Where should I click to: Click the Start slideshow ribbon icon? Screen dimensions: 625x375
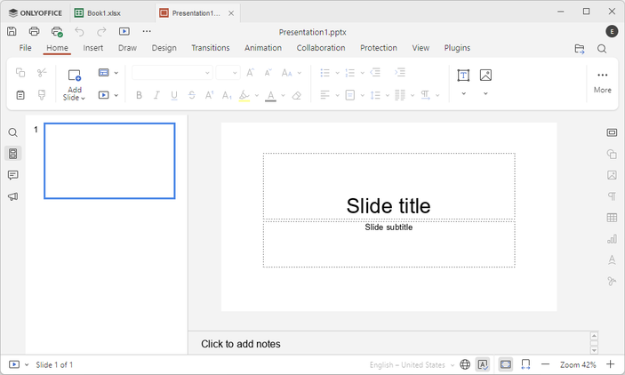click(104, 95)
